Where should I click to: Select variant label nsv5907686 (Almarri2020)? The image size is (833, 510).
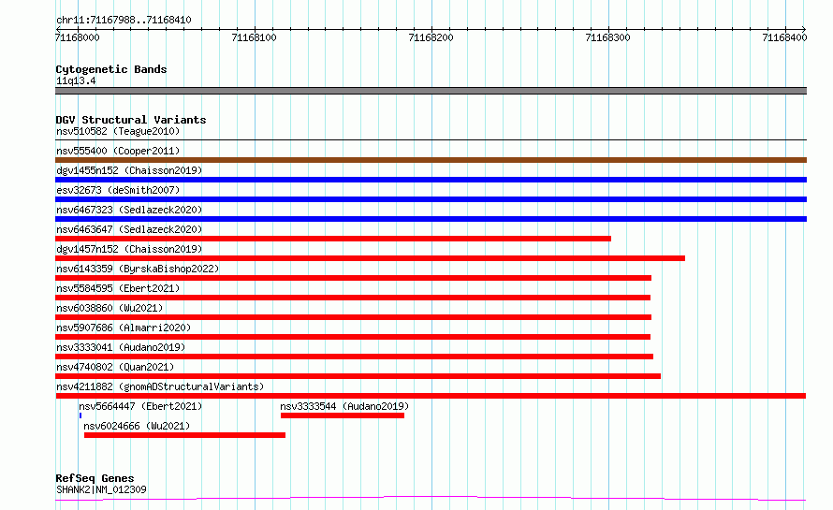(x=124, y=328)
